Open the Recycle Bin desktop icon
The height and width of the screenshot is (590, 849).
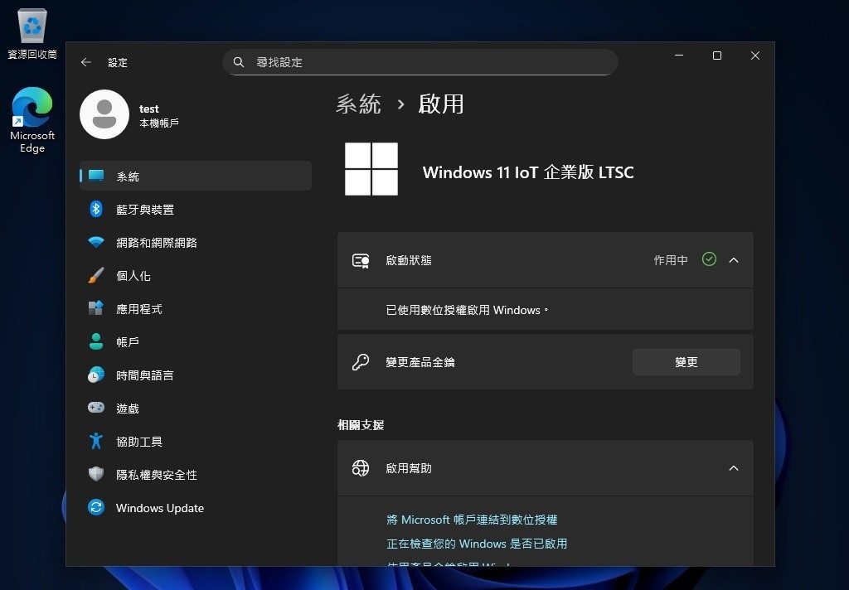(x=32, y=33)
